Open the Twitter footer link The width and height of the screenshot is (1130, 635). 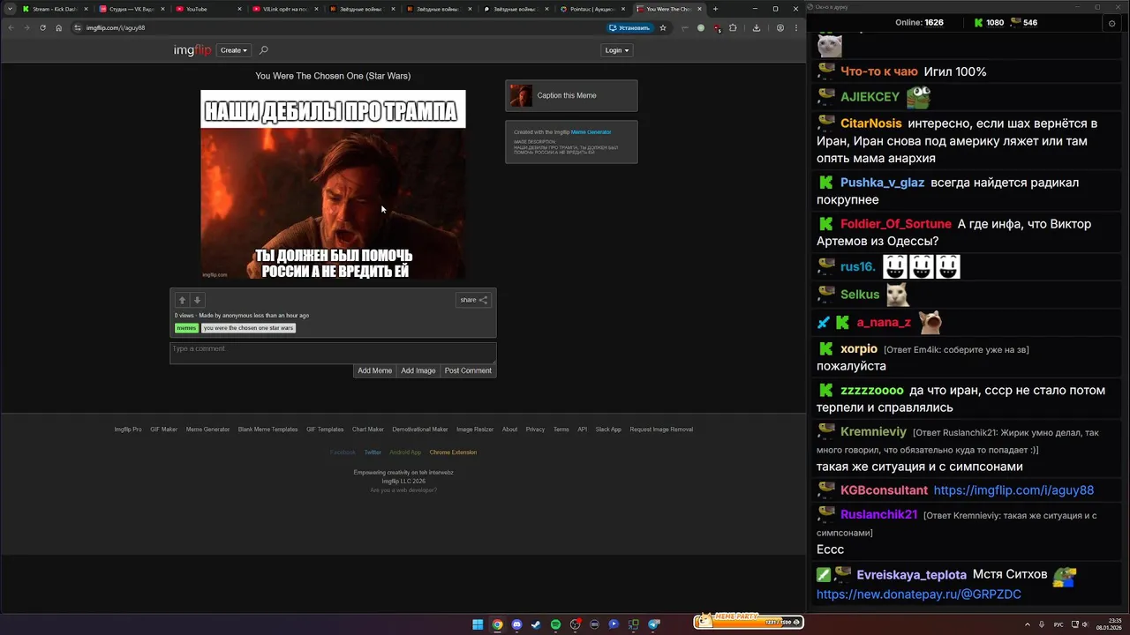373,452
